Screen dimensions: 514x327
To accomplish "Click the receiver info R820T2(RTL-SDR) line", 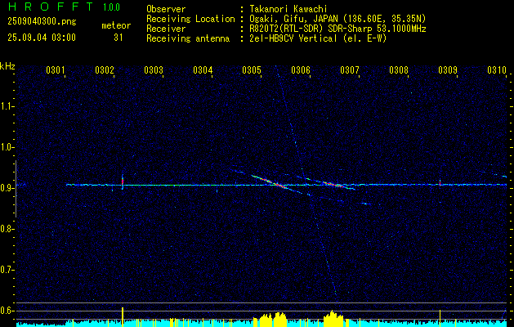I will [338, 29].
